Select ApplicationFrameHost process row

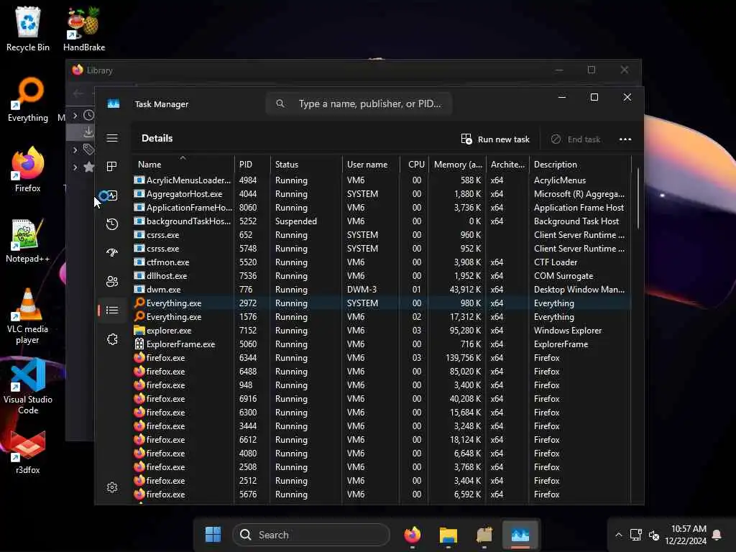(381, 208)
